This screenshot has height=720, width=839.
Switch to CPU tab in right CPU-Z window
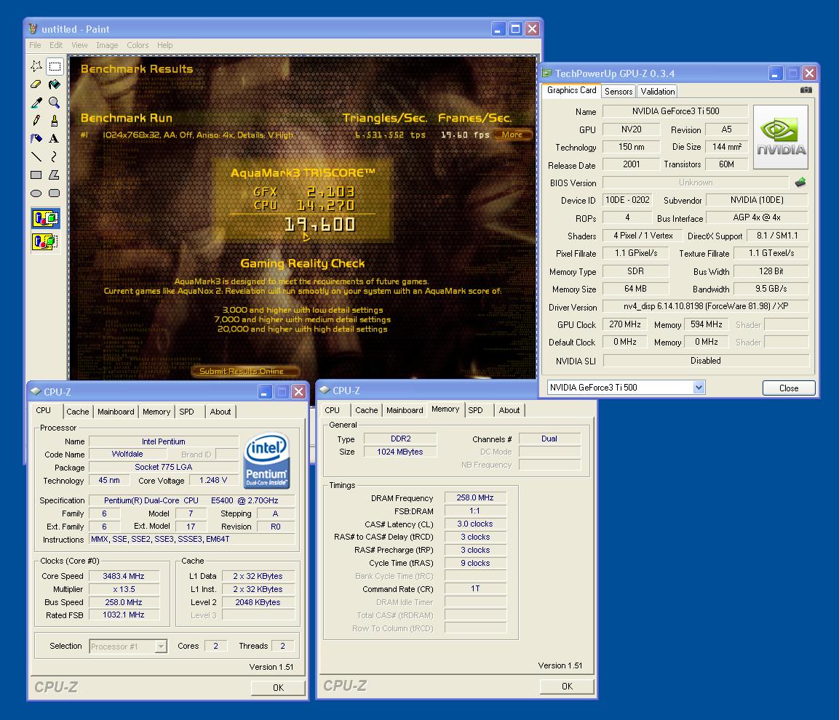click(333, 410)
